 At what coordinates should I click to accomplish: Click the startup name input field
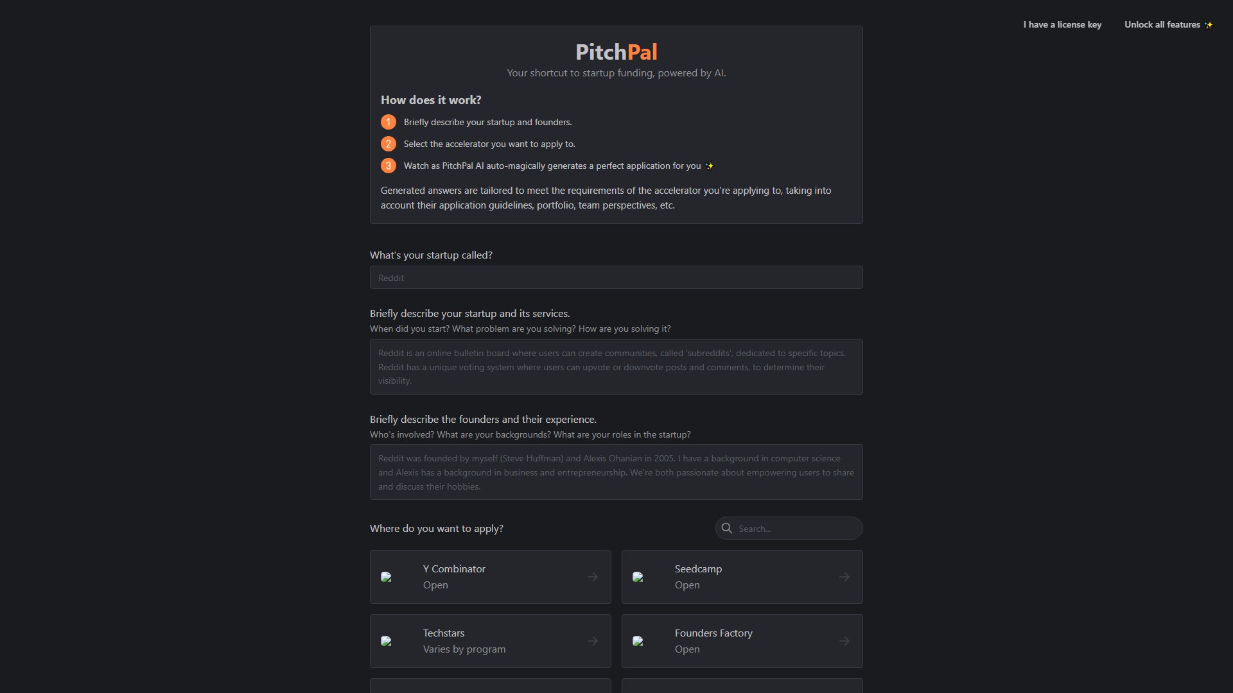[616, 277]
